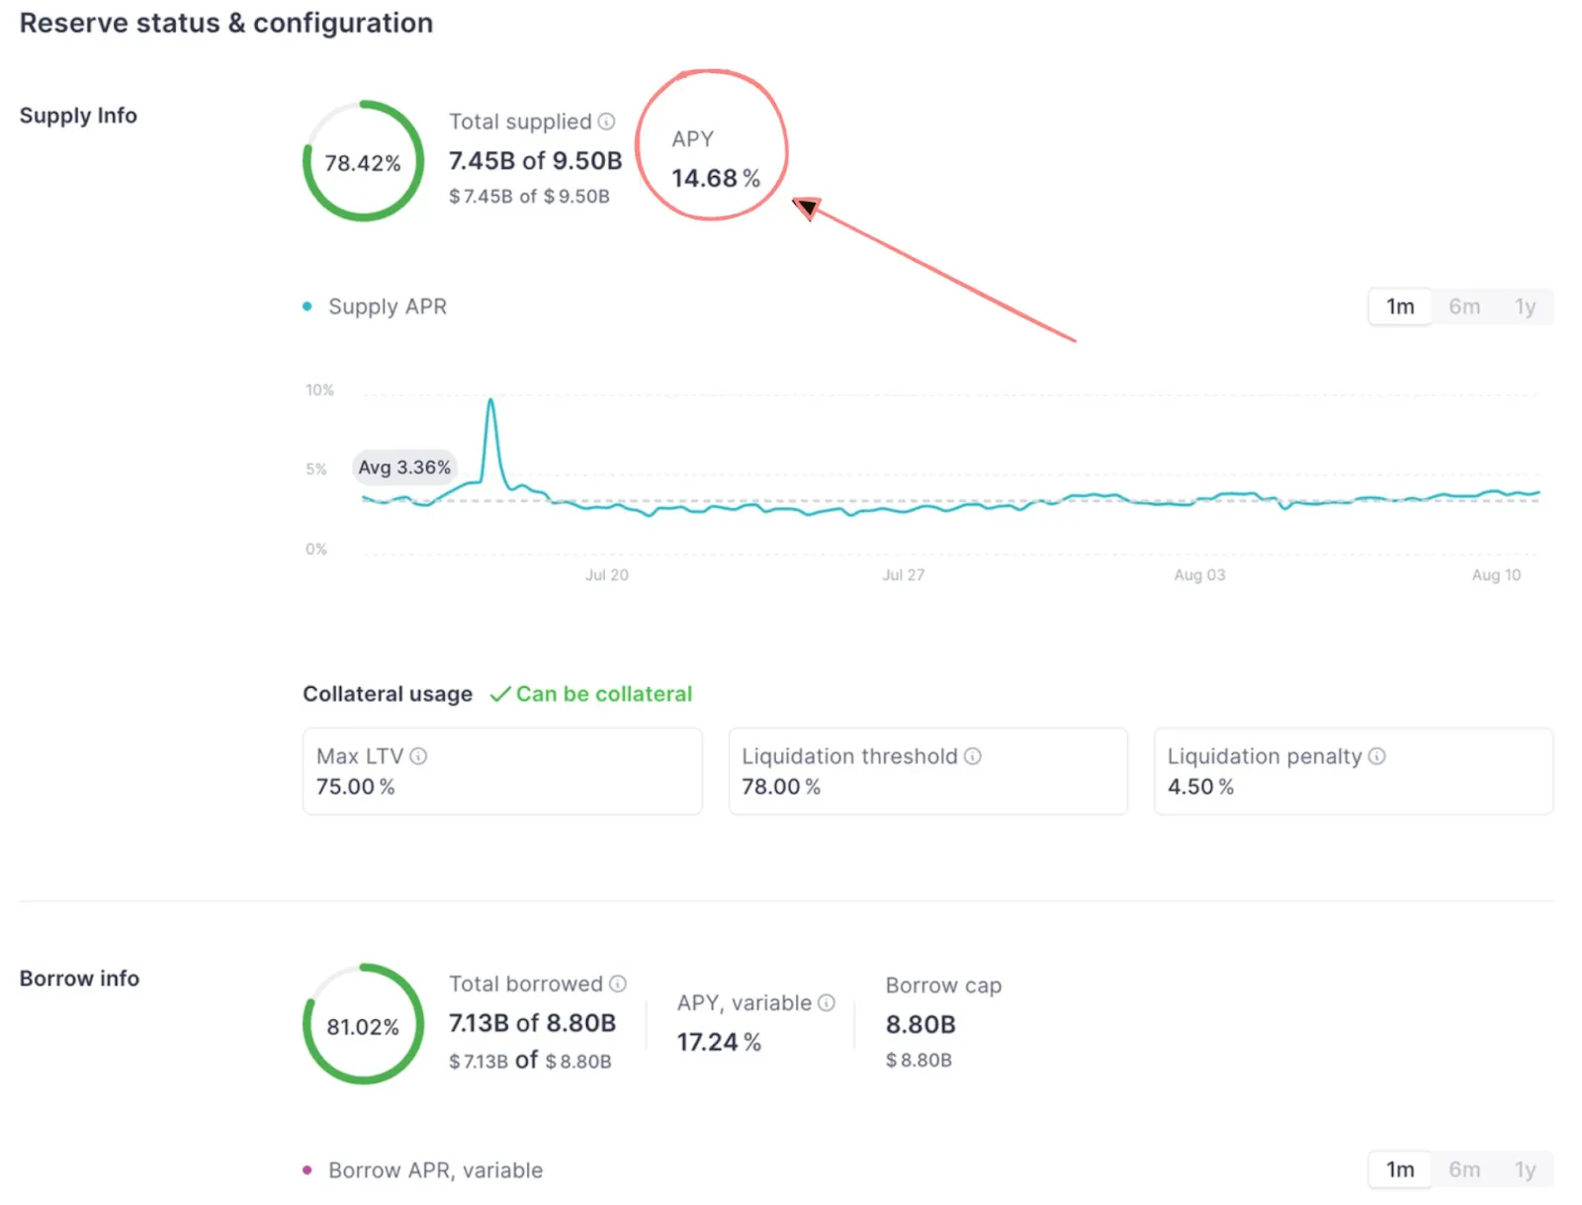Click the Avg 3.36% badge

(404, 467)
